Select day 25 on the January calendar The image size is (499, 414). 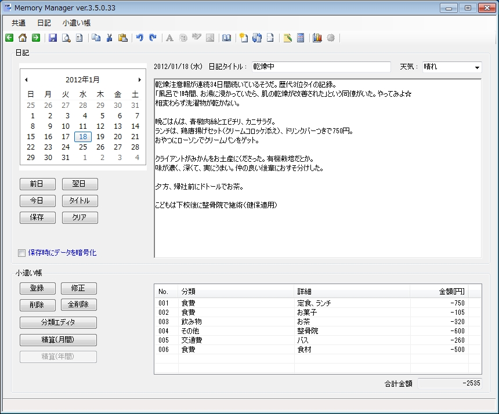coord(82,147)
